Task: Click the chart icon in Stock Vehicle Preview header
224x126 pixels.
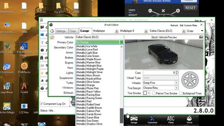Action: point(201,37)
